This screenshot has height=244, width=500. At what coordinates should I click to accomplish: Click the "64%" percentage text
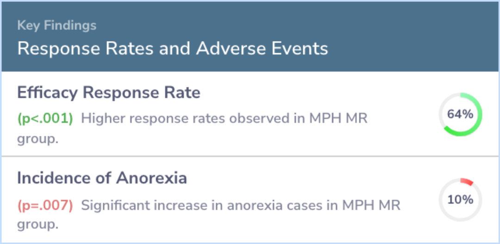pyautogui.click(x=460, y=114)
